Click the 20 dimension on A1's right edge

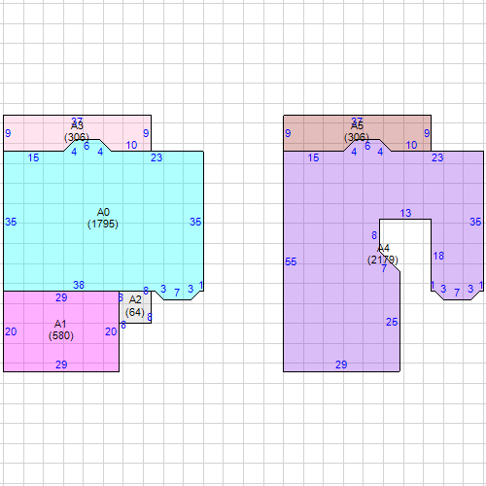click(x=111, y=331)
